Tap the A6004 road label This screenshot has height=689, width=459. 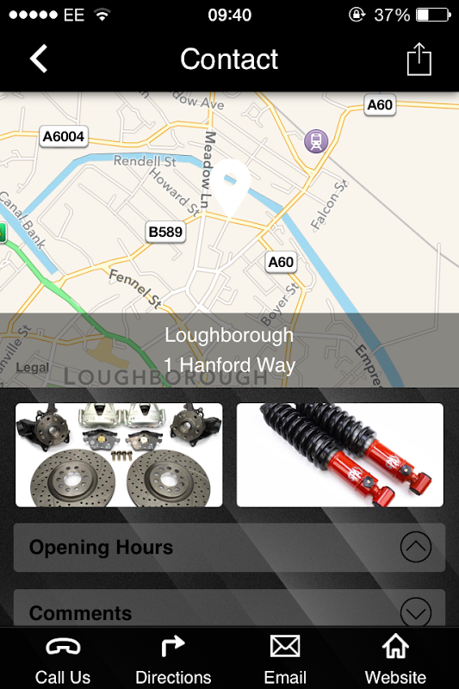coord(64,136)
